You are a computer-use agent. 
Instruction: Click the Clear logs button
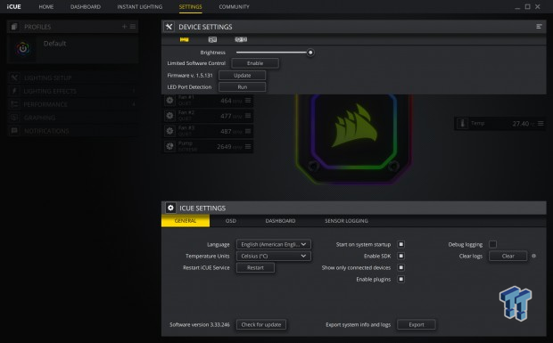[x=508, y=256]
